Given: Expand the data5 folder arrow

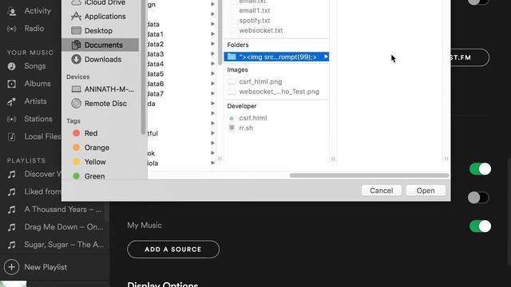Looking at the screenshot, I should coord(212,73).
